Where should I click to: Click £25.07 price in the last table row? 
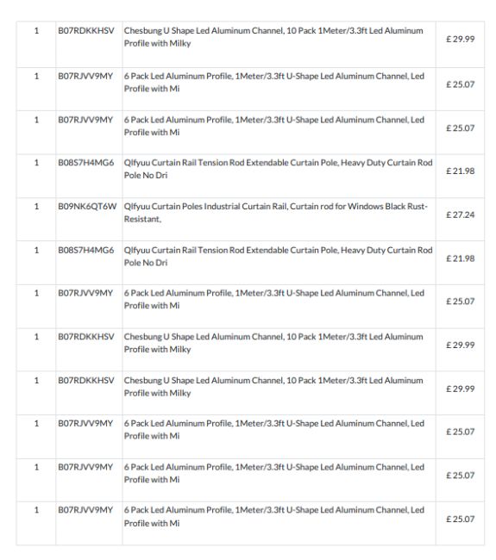tap(461, 519)
